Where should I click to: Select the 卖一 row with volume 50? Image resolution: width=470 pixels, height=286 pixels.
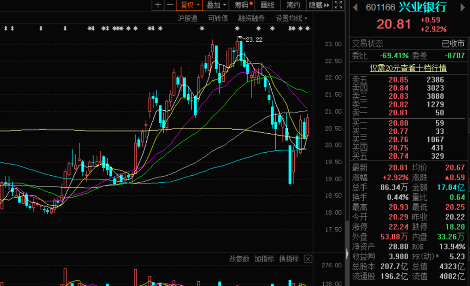pos(407,113)
